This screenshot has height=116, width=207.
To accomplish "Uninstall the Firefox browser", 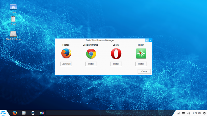I will [66, 64].
